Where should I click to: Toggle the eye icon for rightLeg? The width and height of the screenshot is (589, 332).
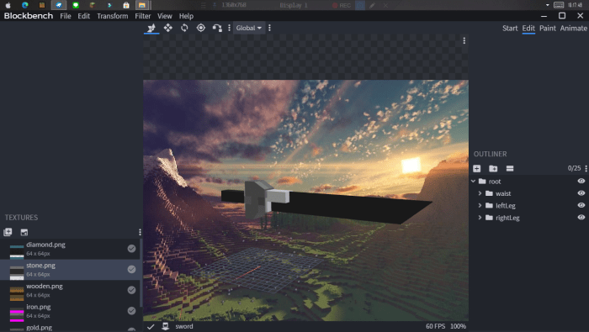[581, 217]
